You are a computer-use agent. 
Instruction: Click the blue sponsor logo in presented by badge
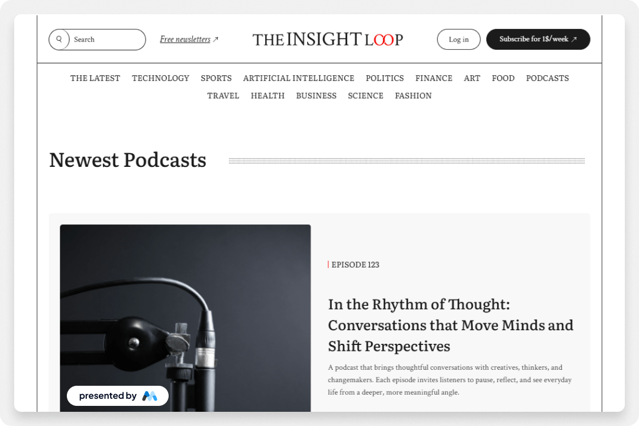pos(150,396)
